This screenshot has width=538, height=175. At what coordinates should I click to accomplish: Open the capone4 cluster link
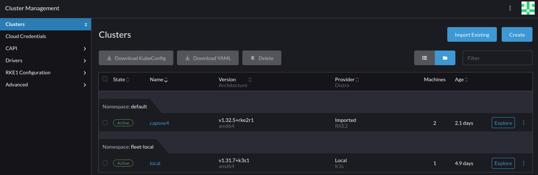159,123
